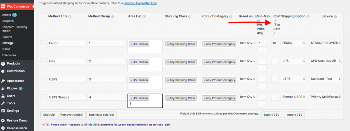Click help icon next to Service

click(335, 17)
